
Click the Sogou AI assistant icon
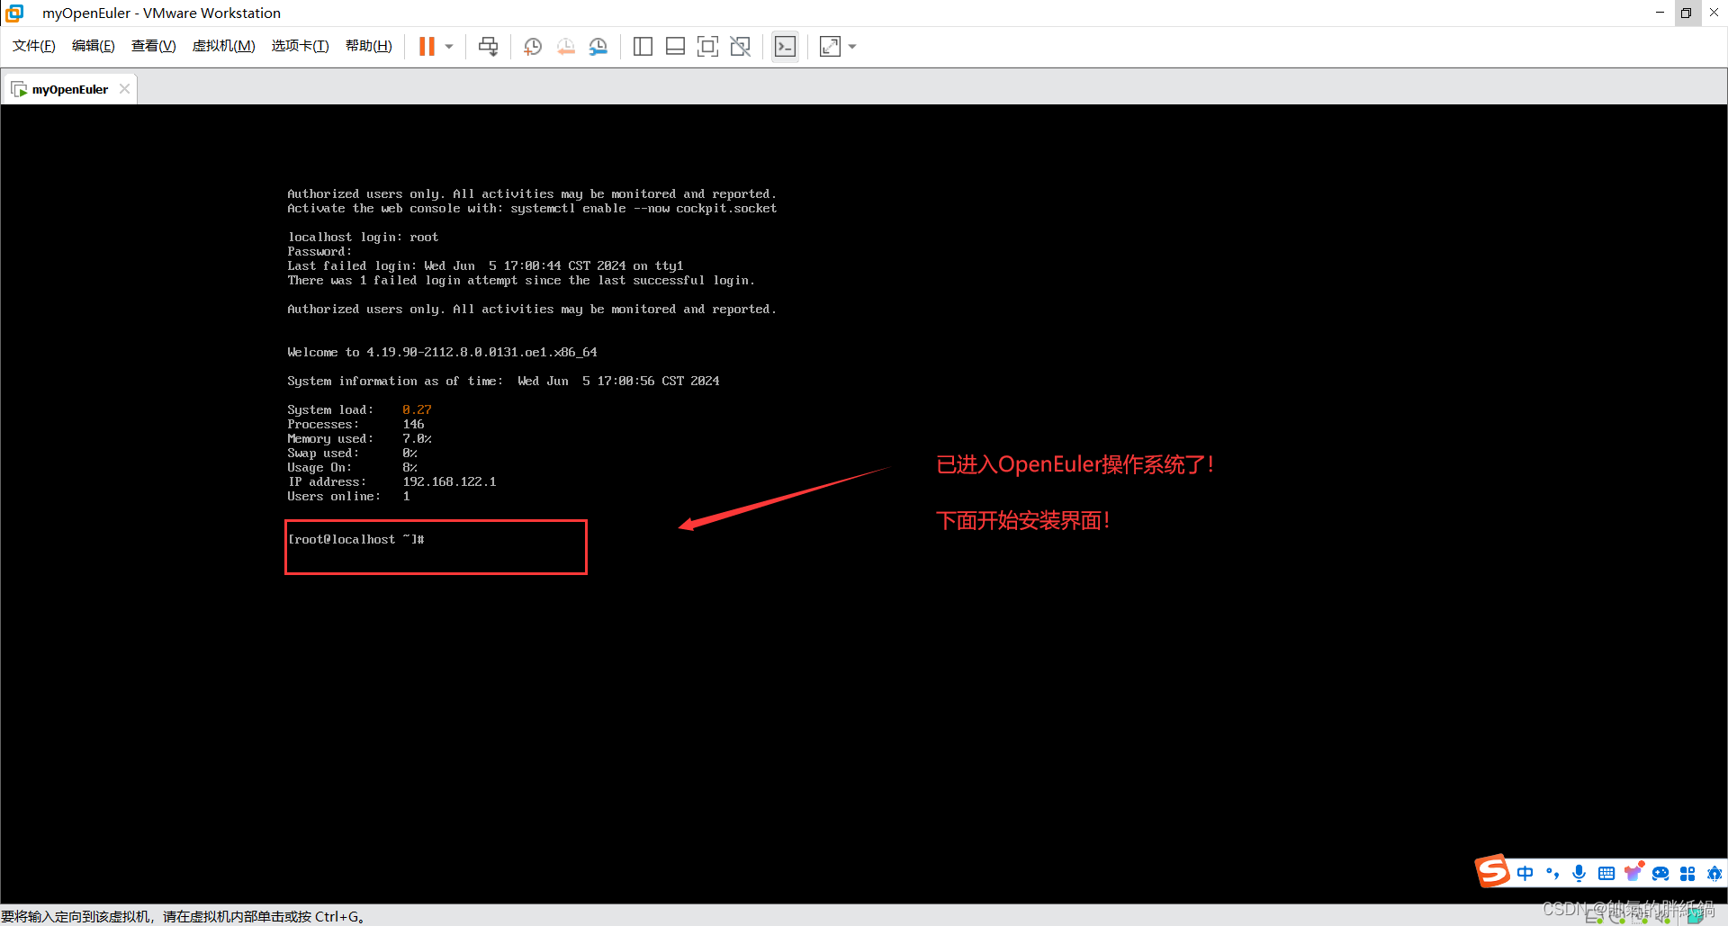click(1714, 873)
